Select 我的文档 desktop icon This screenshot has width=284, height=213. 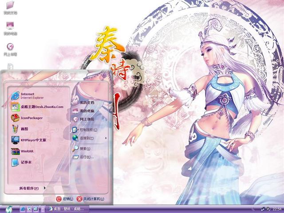[10, 8]
